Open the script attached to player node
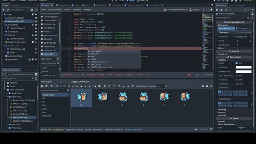The height and width of the screenshot is (144, 256). click(33, 14)
